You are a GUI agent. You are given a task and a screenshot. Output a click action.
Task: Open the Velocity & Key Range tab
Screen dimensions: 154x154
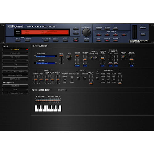point(15,72)
